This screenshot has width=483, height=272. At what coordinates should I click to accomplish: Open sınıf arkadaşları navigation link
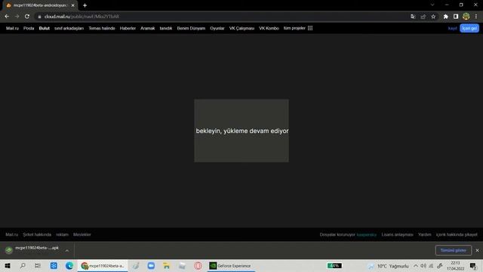69,28
